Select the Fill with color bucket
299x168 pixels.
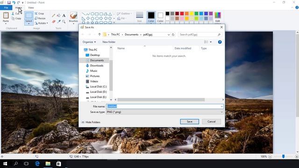[x=59, y=15]
